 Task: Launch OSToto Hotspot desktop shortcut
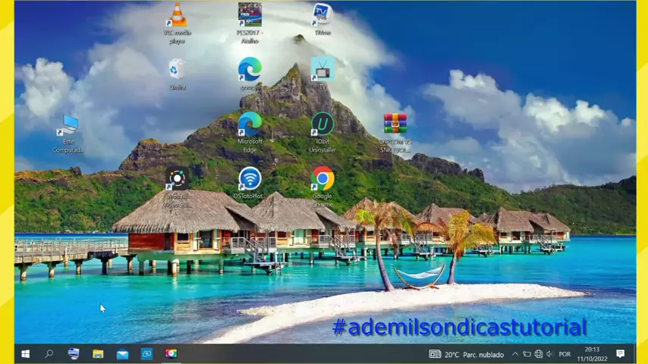coord(250,179)
